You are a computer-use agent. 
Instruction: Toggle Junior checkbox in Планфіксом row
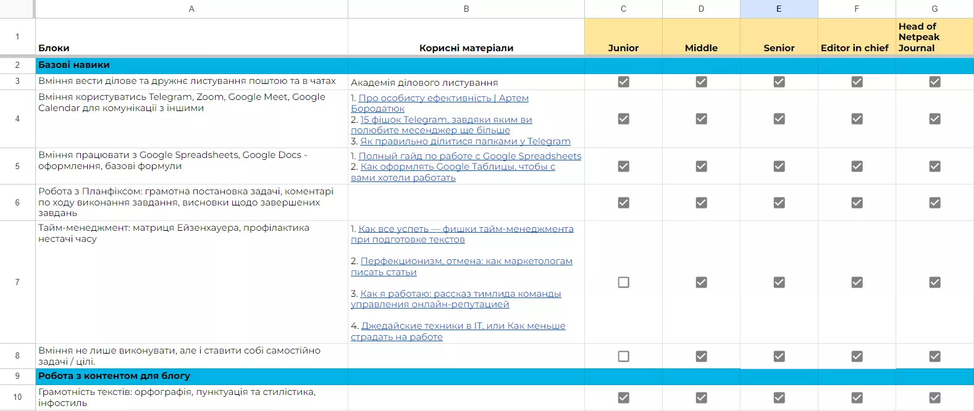(623, 202)
